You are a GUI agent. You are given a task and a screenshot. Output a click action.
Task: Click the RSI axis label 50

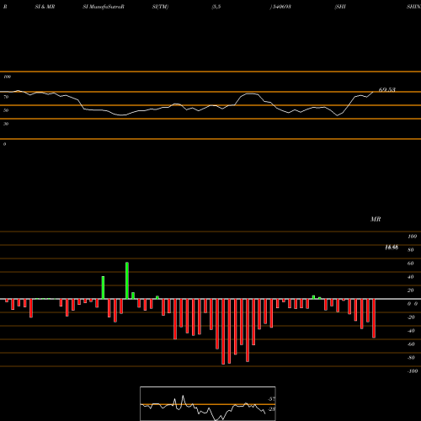click(6, 110)
